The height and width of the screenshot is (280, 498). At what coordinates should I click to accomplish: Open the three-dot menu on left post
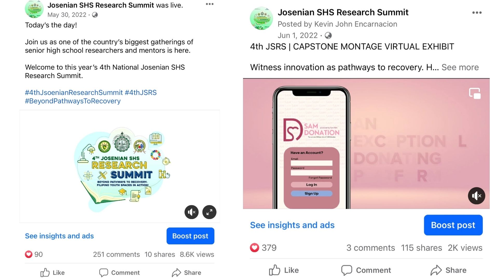pos(210,4)
